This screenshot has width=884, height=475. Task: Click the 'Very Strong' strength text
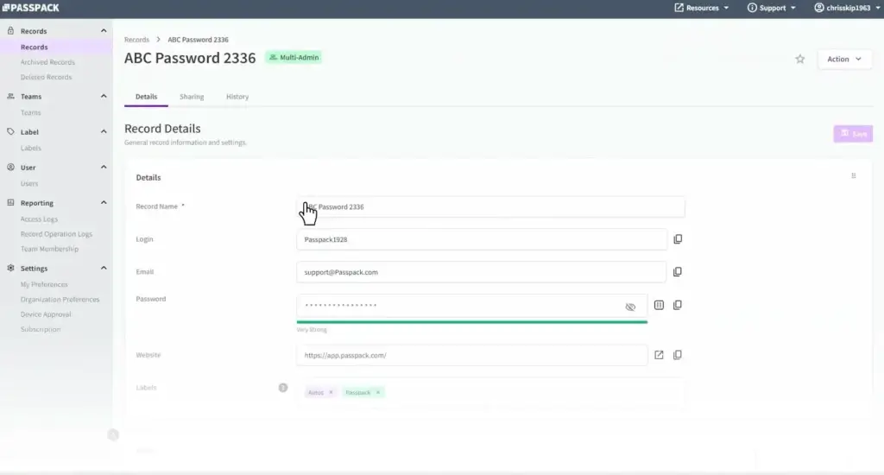click(312, 330)
